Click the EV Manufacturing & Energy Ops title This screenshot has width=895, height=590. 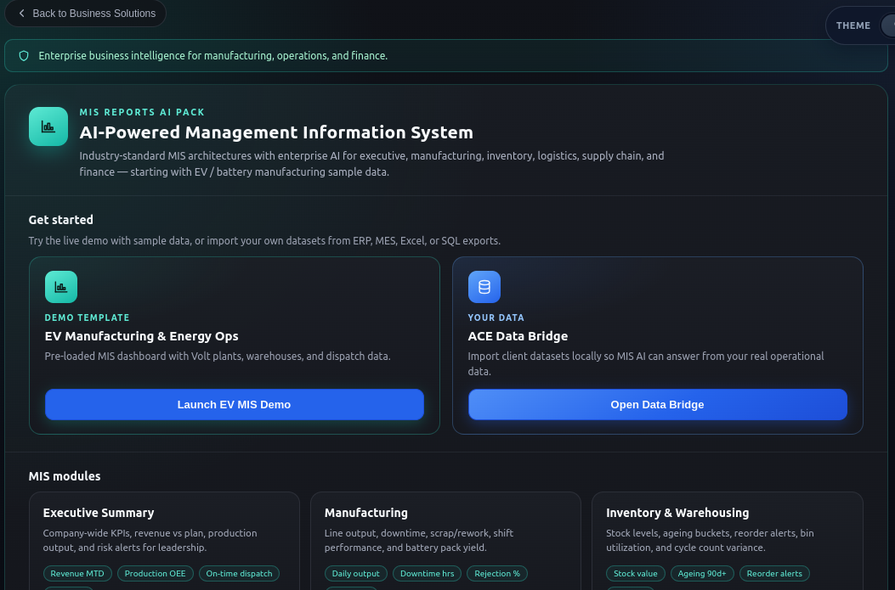(x=142, y=336)
